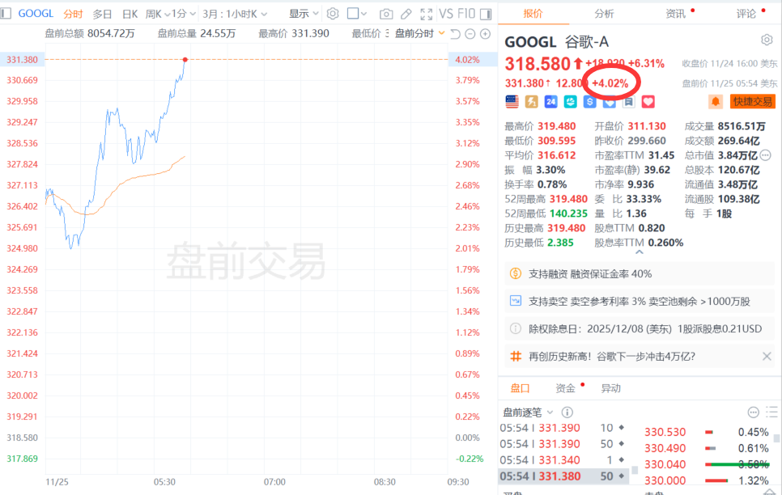Switch to 日K daily chart
Screen dimensions: 782x495
130,14
